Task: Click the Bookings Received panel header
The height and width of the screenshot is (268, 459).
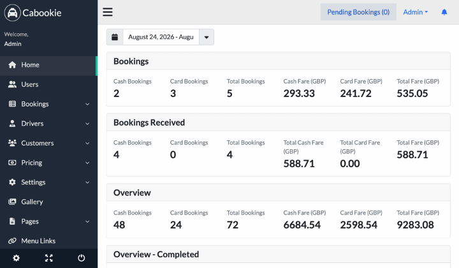Action: click(279, 123)
